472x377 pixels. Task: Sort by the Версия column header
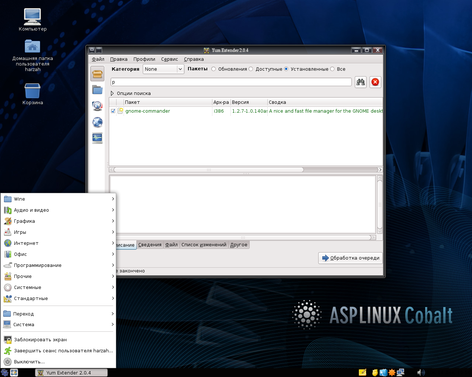(249, 102)
